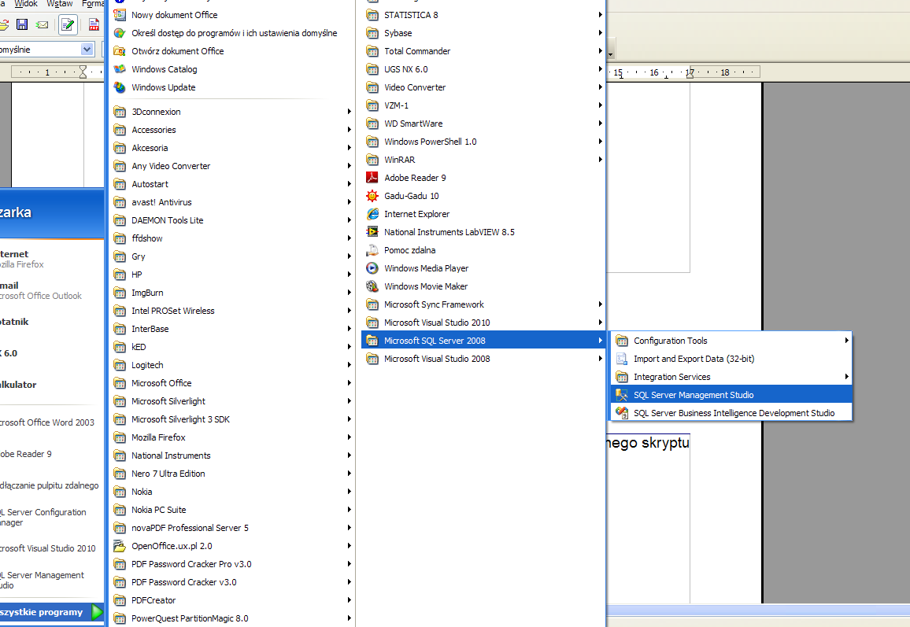This screenshot has width=910, height=627.
Task: Open the Microsoft Visual Studio 2010 folder
Action: click(x=483, y=323)
